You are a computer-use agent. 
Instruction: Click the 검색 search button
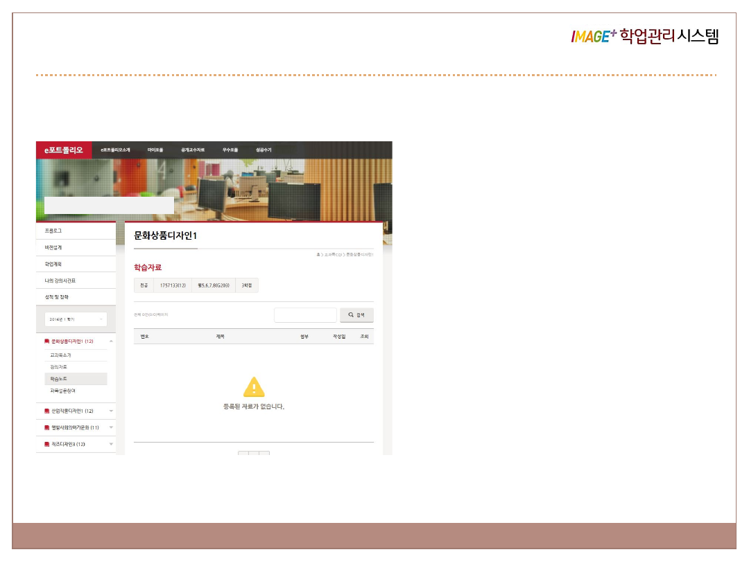(356, 315)
